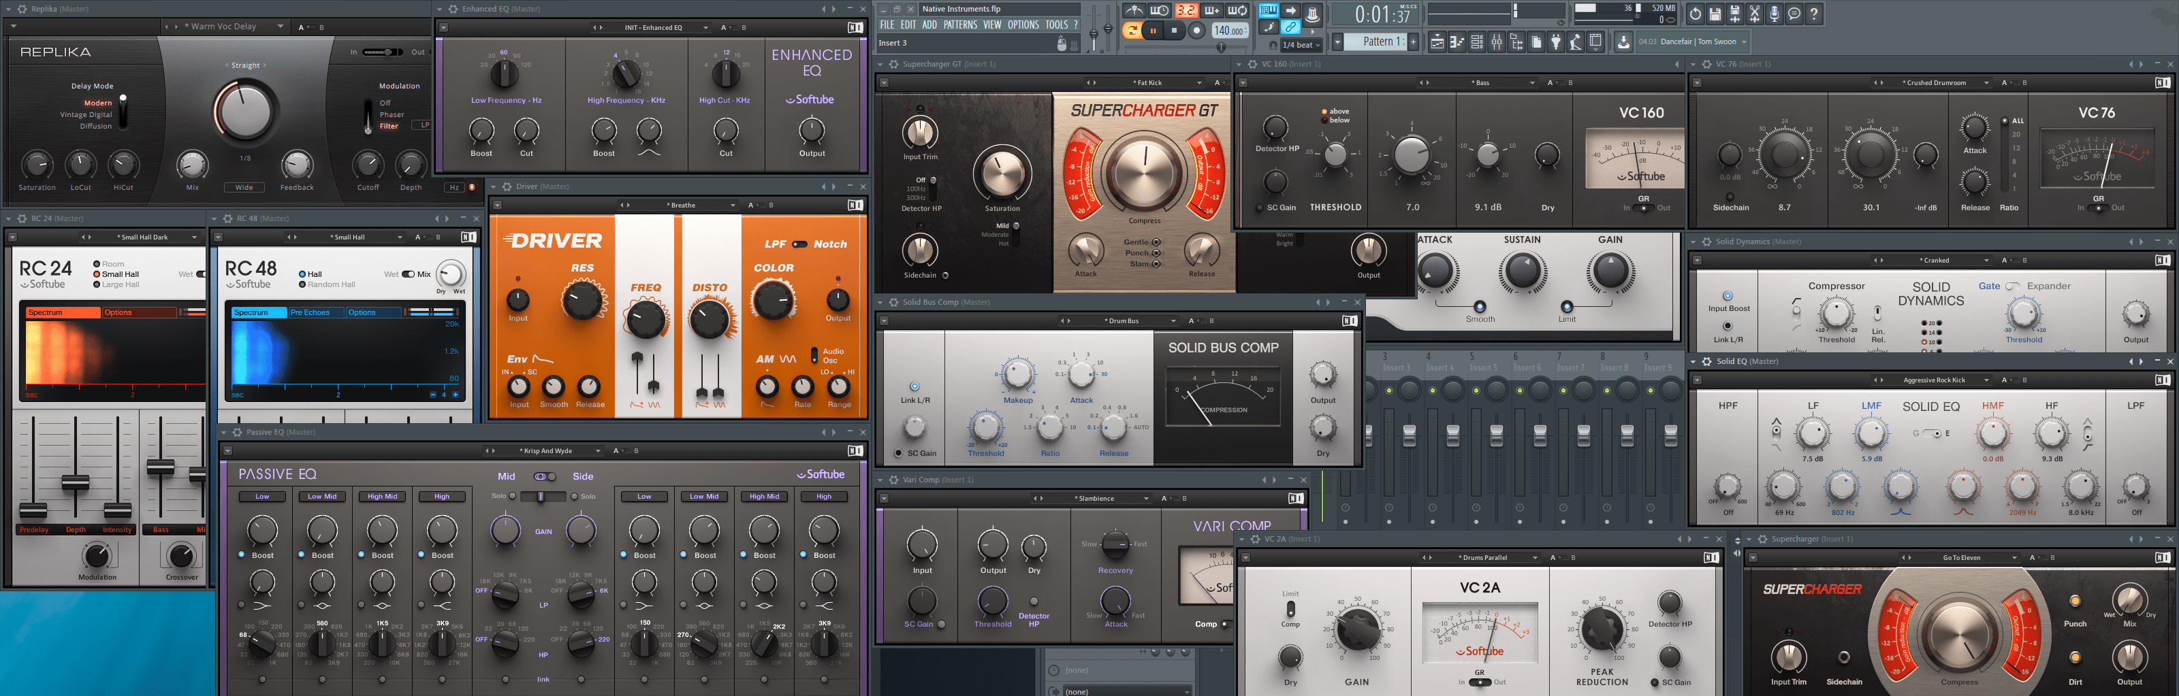This screenshot has height=696, width=2179.
Task: Click the save project floppy icon
Action: pyautogui.click(x=1715, y=14)
